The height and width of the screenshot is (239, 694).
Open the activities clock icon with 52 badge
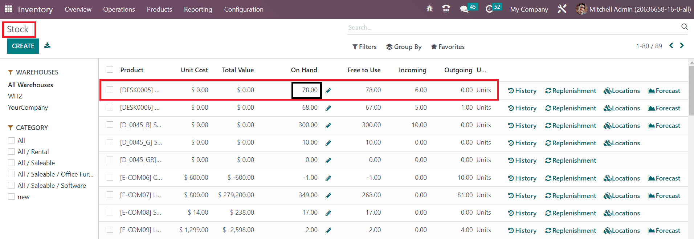[x=489, y=9]
